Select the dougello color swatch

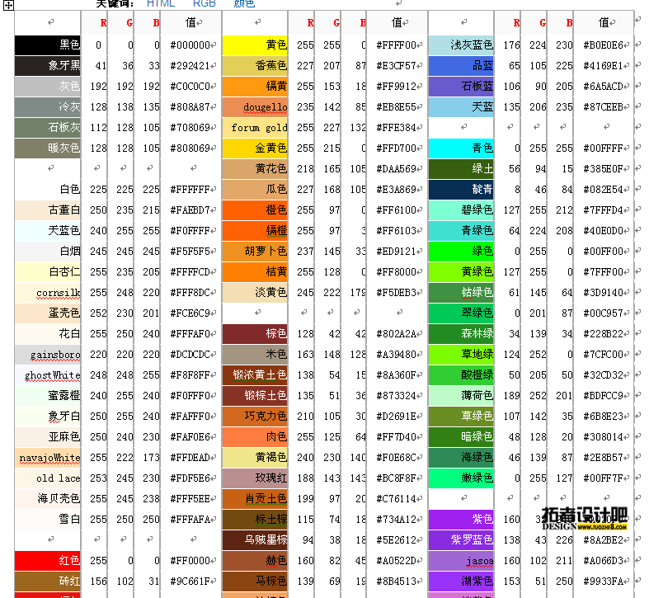[255, 107]
